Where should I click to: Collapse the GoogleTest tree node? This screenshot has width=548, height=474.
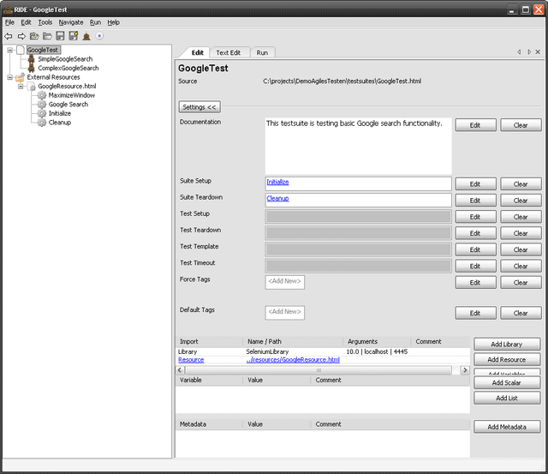[9, 51]
